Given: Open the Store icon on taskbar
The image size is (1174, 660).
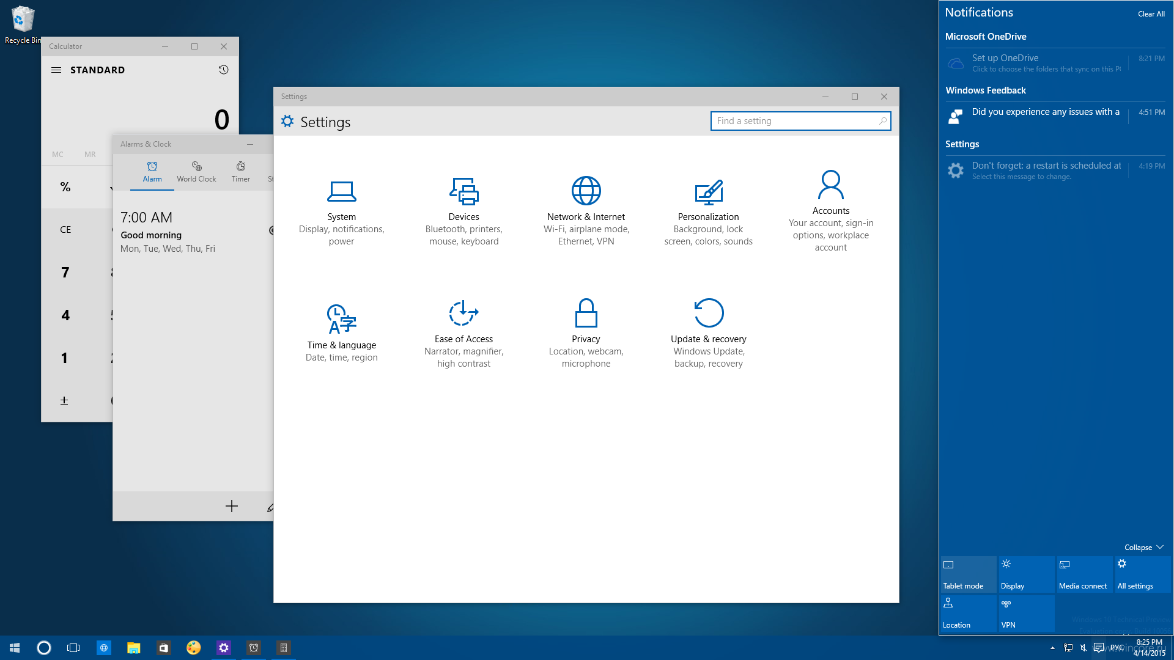Looking at the screenshot, I should click(x=163, y=648).
